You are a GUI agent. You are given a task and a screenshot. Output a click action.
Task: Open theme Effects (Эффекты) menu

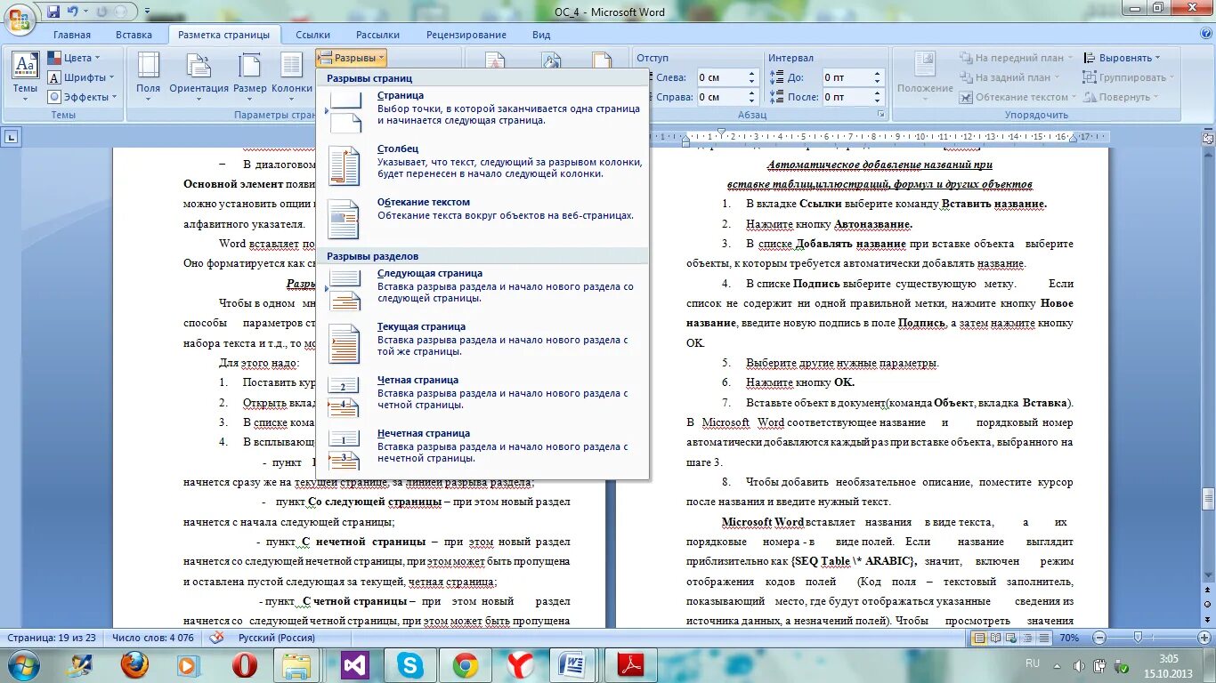click(x=82, y=97)
